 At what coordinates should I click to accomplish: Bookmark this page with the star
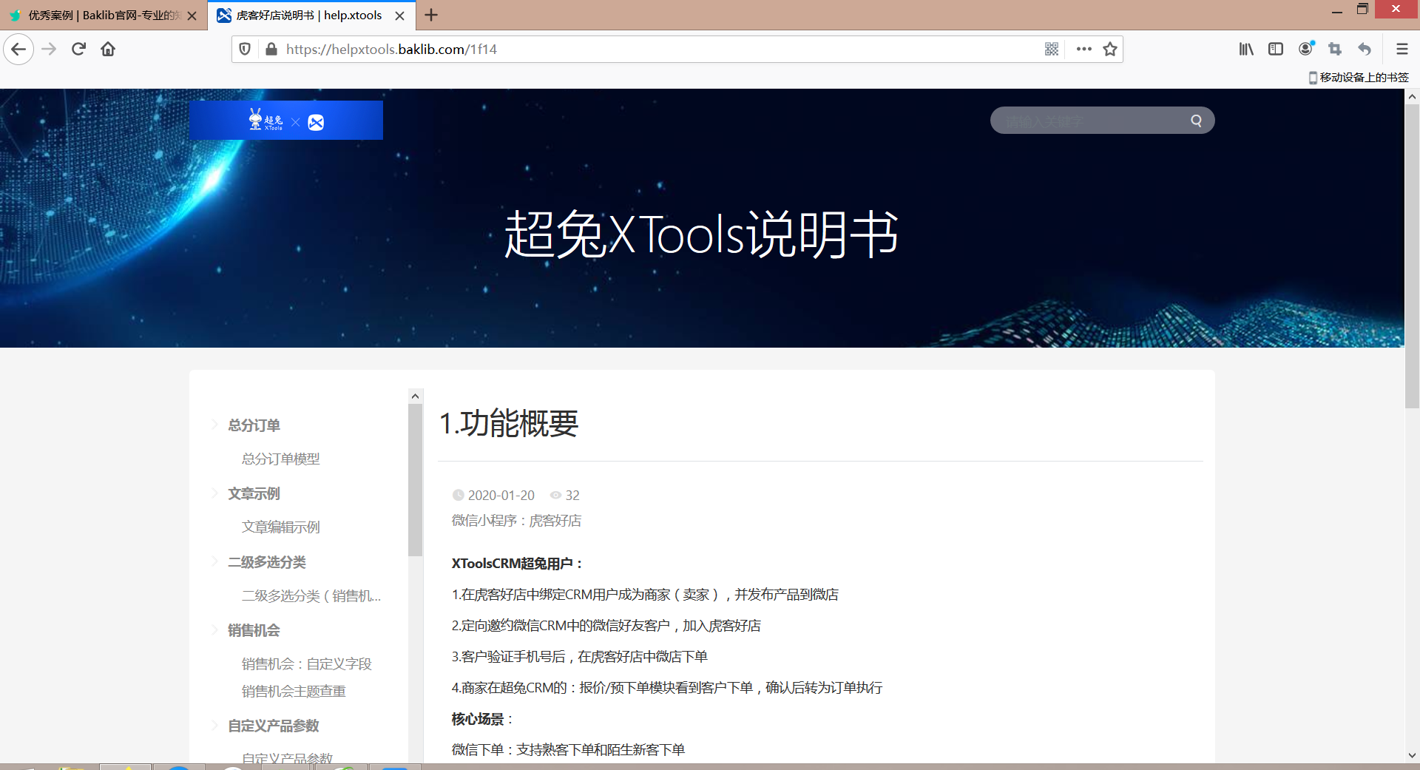(x=1109, y=50)
